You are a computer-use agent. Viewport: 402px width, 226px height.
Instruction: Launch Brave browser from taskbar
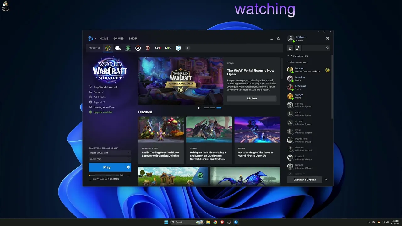pyautogui.click(x=222, y=222)
